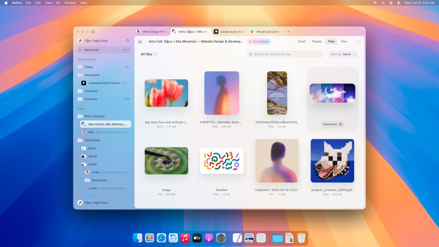Open the View menu
Screen dimensions: 439x247
tap(48, 3)
